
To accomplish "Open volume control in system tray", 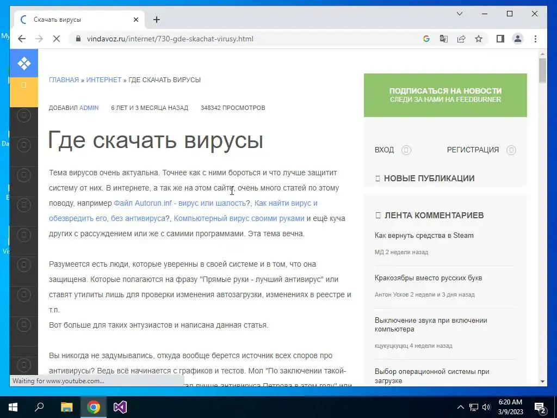I will coord(487,407).
